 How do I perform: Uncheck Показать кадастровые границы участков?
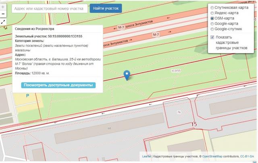(x=212, y=37)
